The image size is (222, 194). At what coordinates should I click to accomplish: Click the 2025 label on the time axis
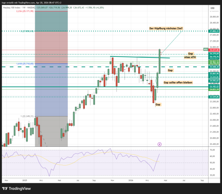click(25, 180)
